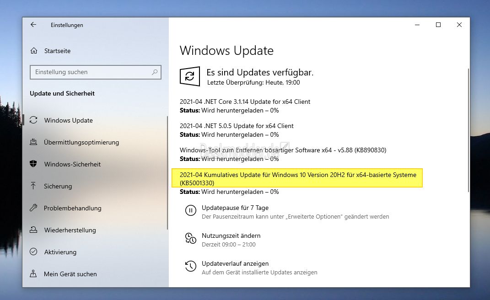490x300 pixels.
Task: Open Übermittlungsoptimierung page
Action: (81, 142)
